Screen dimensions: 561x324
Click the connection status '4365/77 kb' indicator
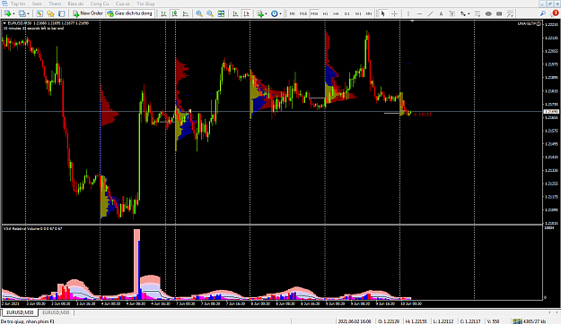[x=530, y=321]
